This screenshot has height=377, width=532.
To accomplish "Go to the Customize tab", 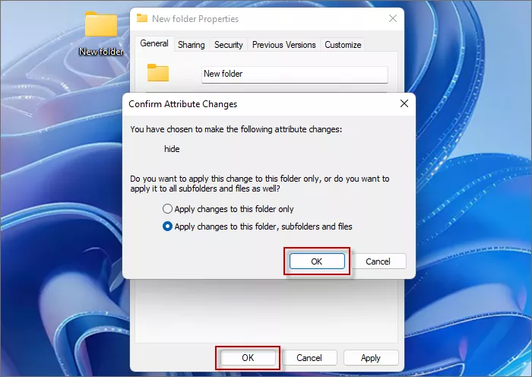I will pyautogui.click(x=343, y=45).
